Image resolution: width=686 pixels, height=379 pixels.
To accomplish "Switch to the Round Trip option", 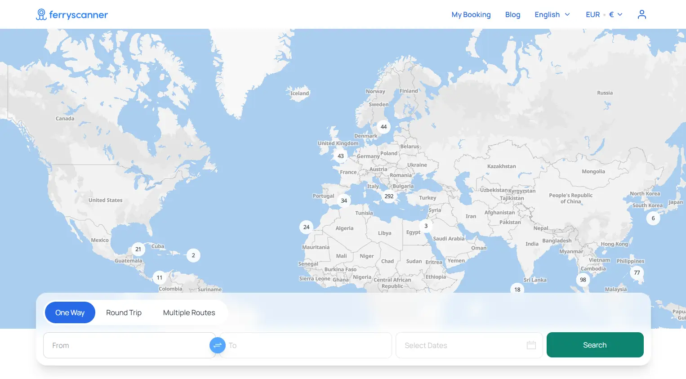I will (124, 312).
